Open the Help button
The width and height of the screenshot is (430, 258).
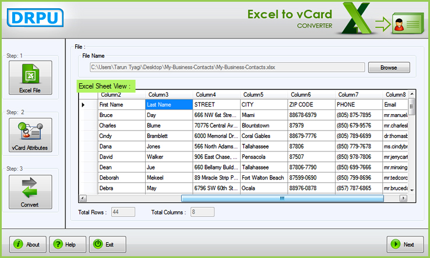pos(68,244)
